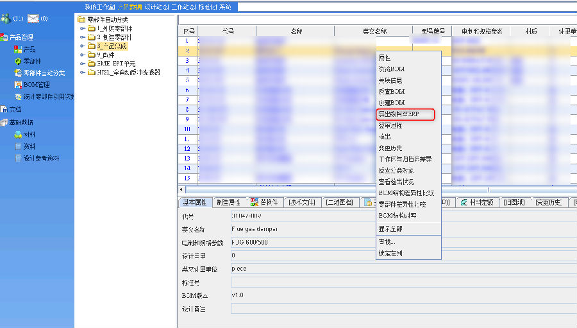
Task: Expand the SME_EPT folder node
Action: point(83,64)
